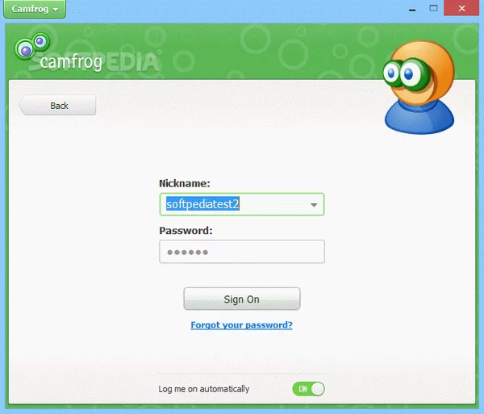This screenshot has height=414, width=484.
Task: Toggle Log me on automatically switch
Action: (x=308, y=389)
